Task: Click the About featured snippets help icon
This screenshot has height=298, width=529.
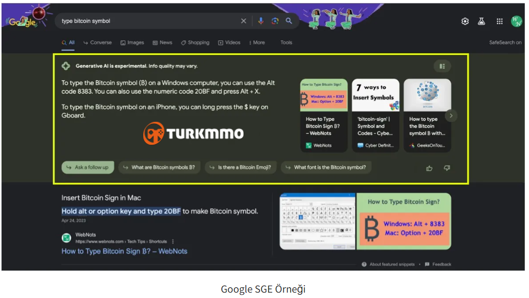Action: click(364, 264)
